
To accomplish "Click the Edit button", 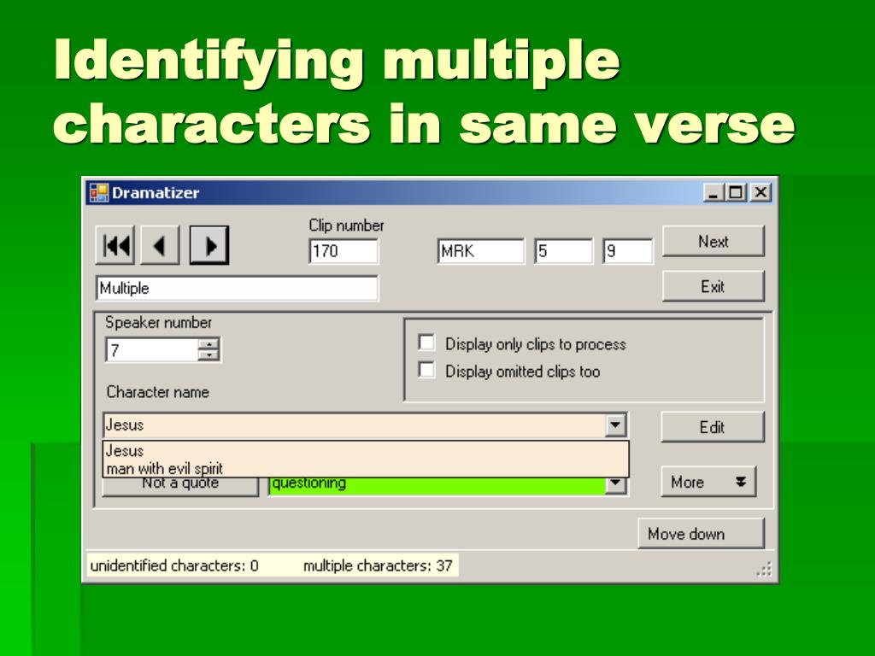I will pyautogui.click(x=713, y=427).
